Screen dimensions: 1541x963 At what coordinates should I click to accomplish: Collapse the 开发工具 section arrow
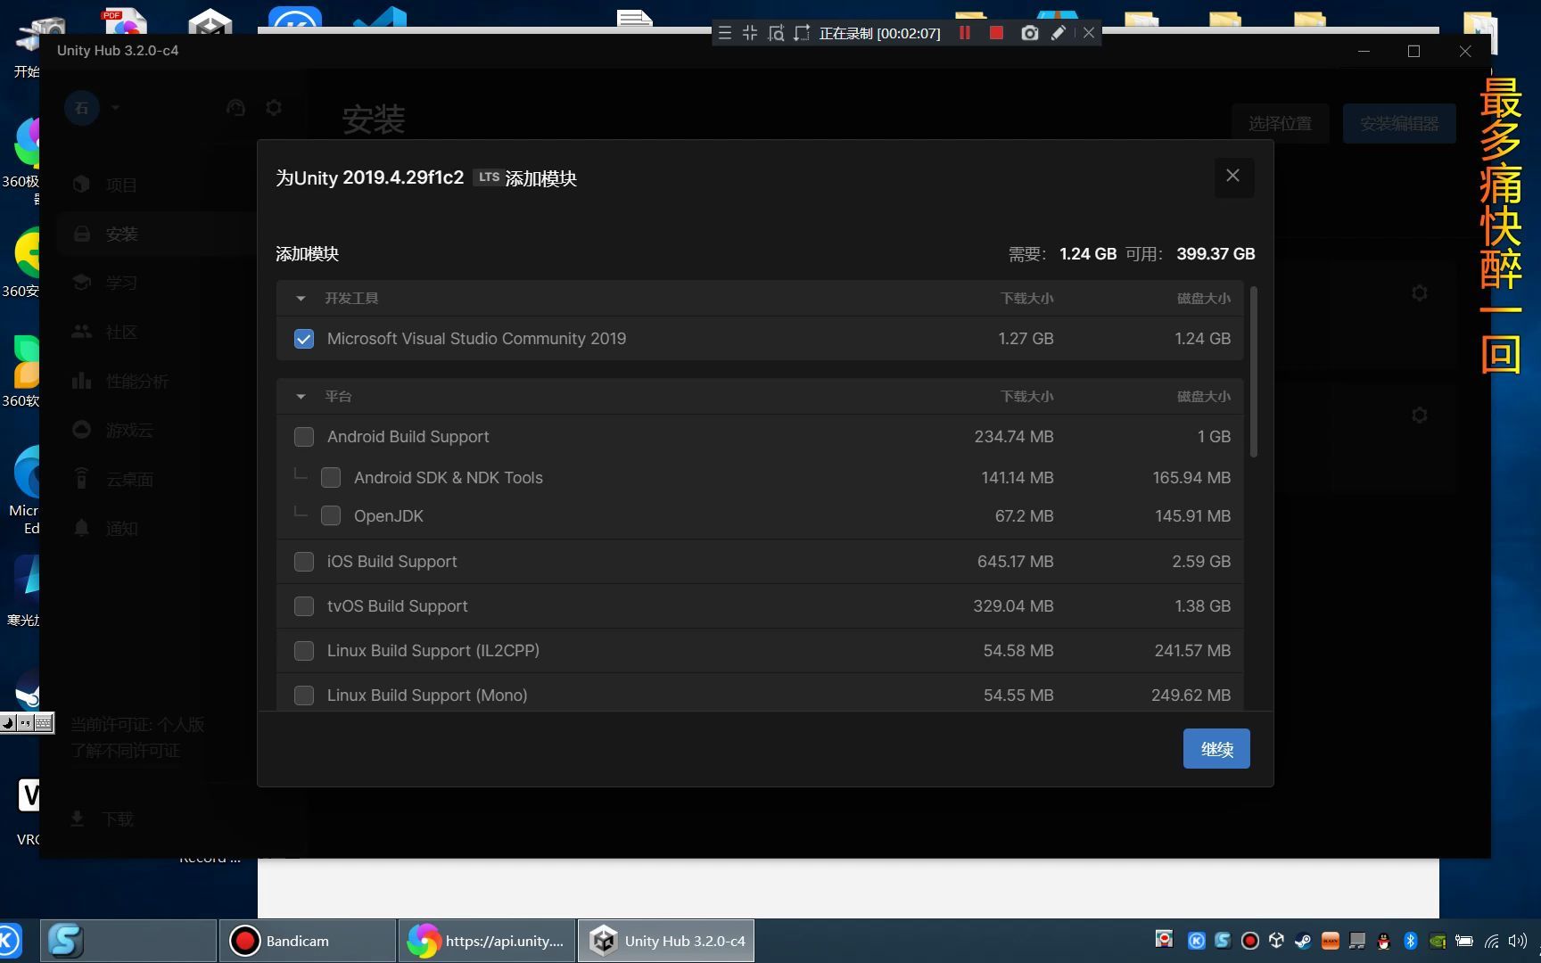pyautogui.click(x=301, y=299)
